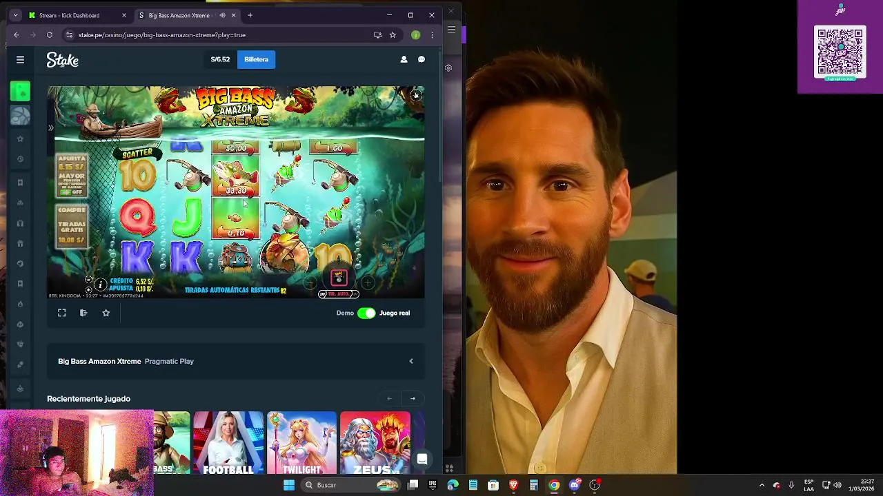Click the spin button in the slot game

[338, 277]
